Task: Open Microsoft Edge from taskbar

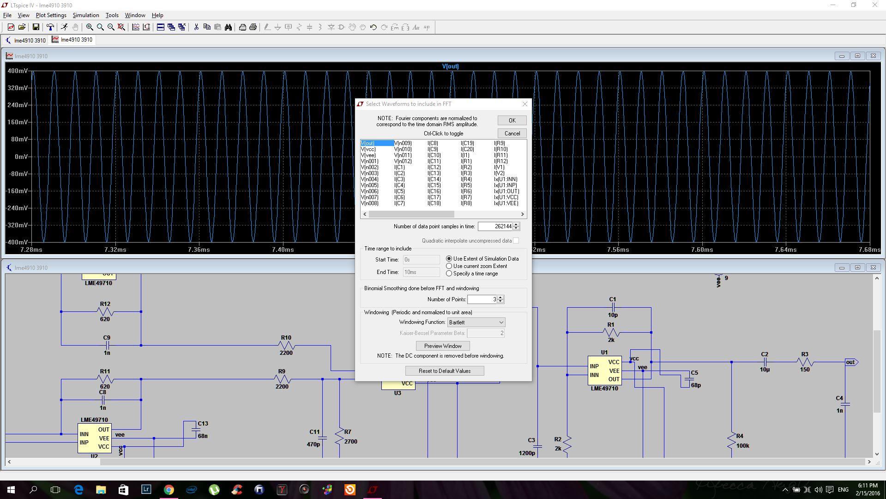Action: [x=78, y=490]
